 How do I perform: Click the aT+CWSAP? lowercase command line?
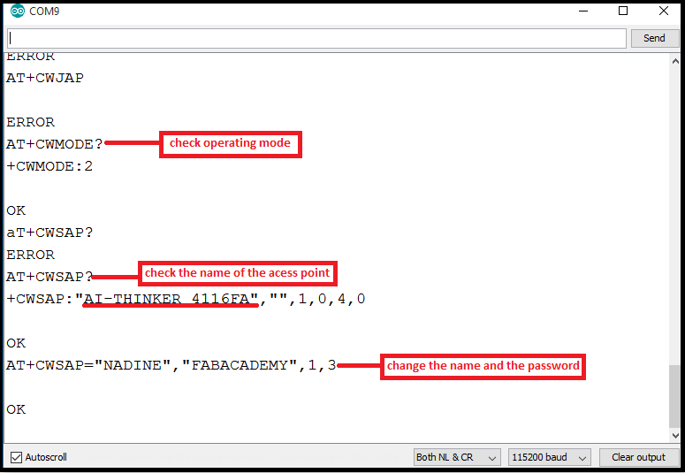[49, 233]
